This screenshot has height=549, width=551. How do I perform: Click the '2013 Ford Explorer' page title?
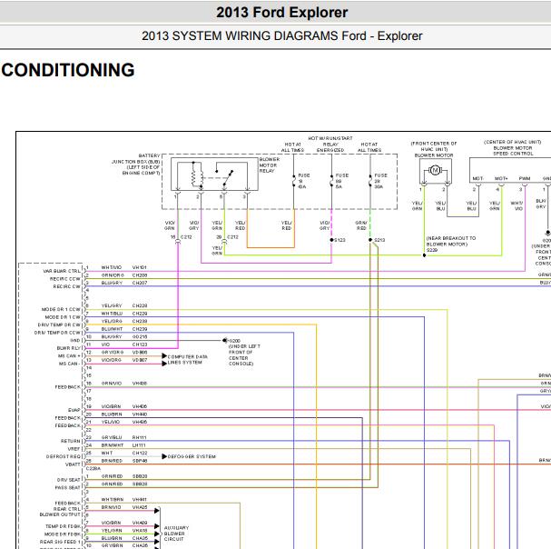coord(281,13)
